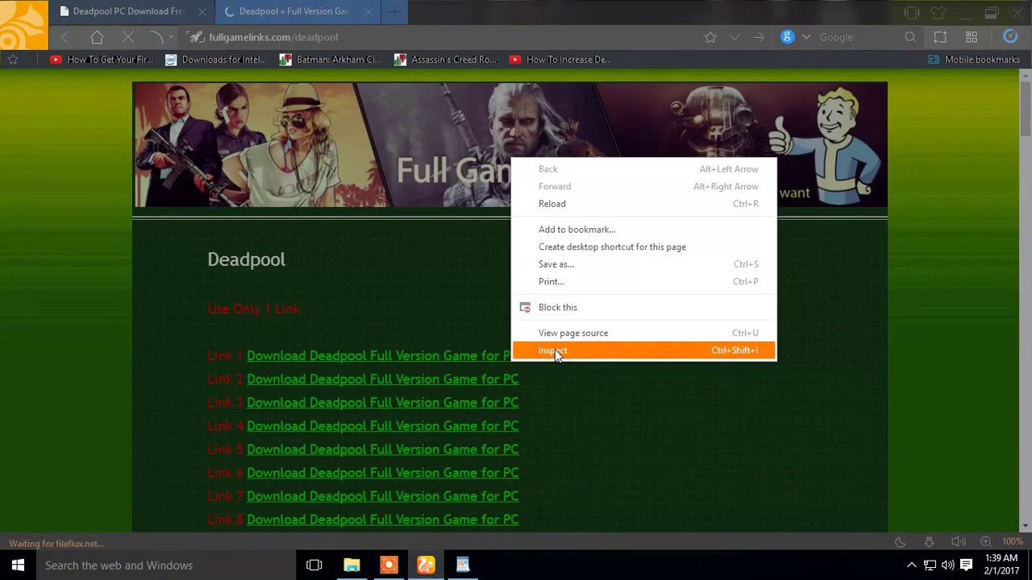The width and height of the screenshot is (1032, 580).
Task: Open 'How To Increase De...' bookmark
Action: point(560,60)
